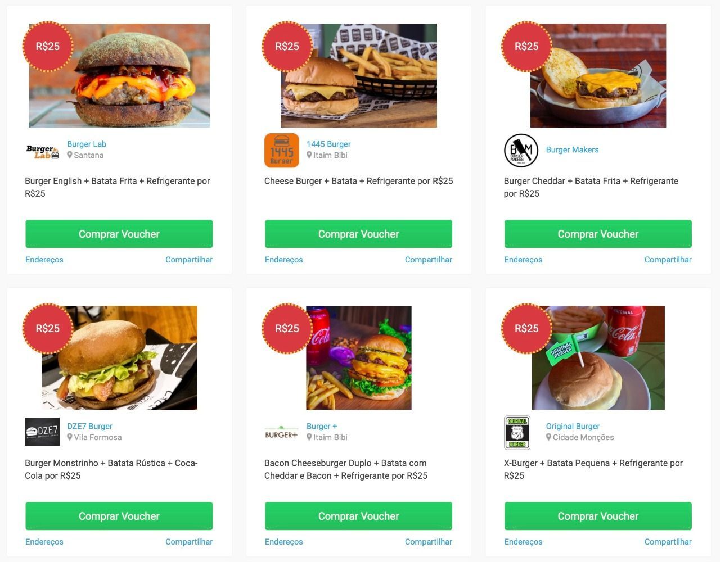The width and height of the screenshot is (720, 562).
Task: Open the DZE7 Burger restaurant link
Action: (89, 426)
